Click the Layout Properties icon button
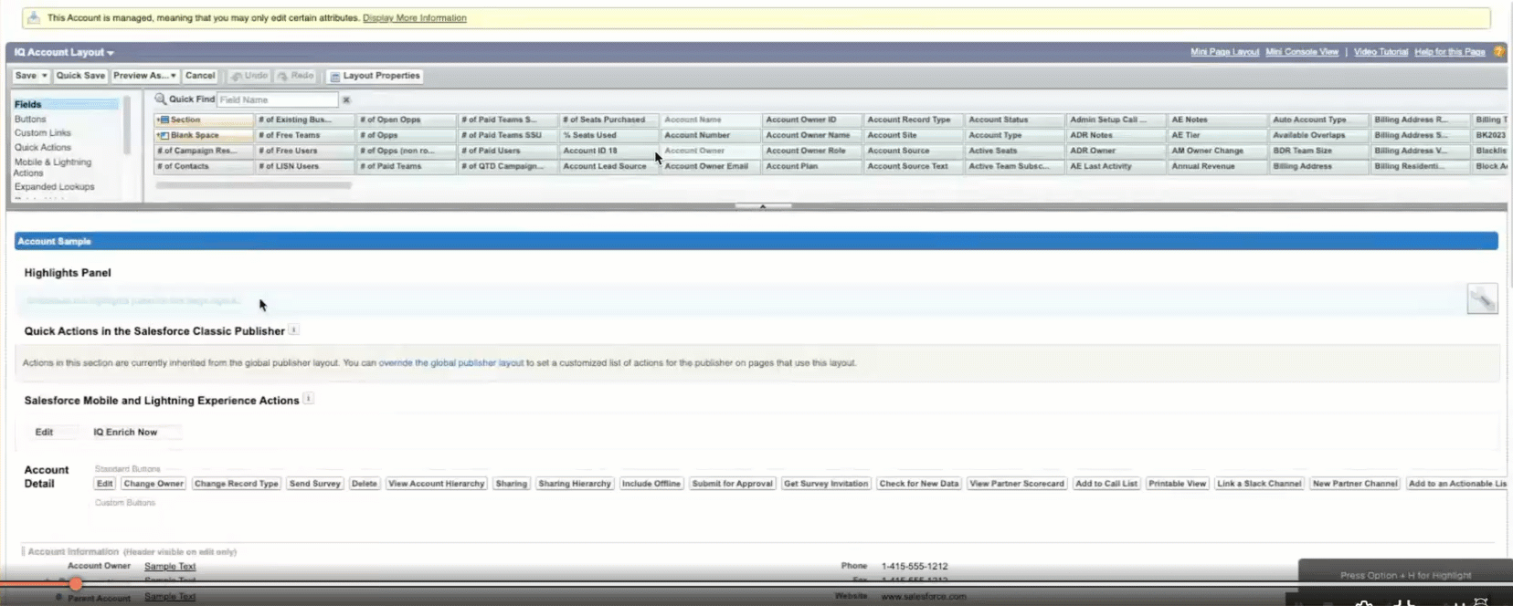 pos(334,77)
